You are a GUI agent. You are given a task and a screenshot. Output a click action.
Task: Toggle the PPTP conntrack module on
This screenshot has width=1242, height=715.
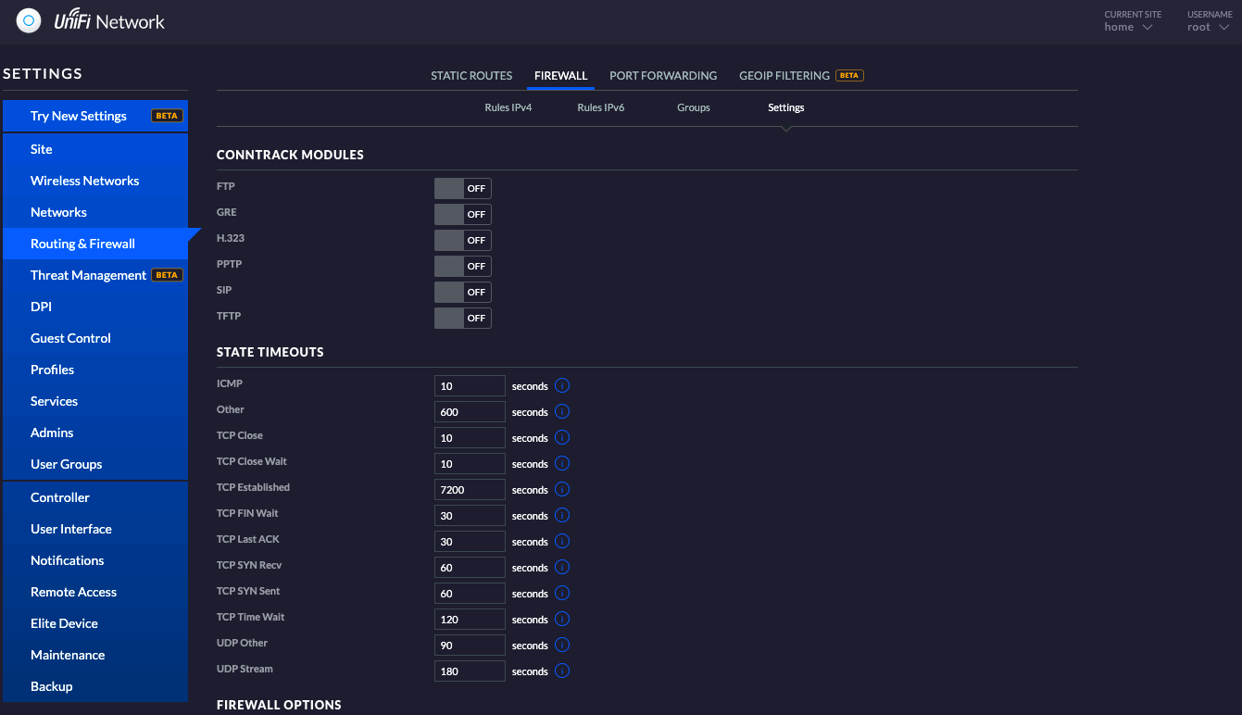tap(462, 266)
